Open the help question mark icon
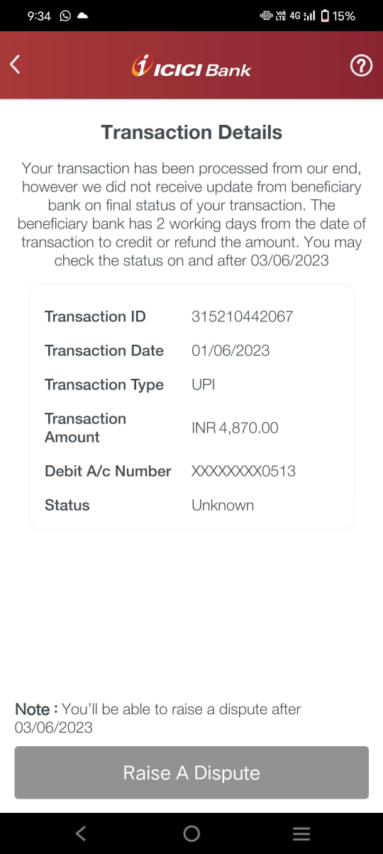The image size is (383, 854). (x=361, y=67)
